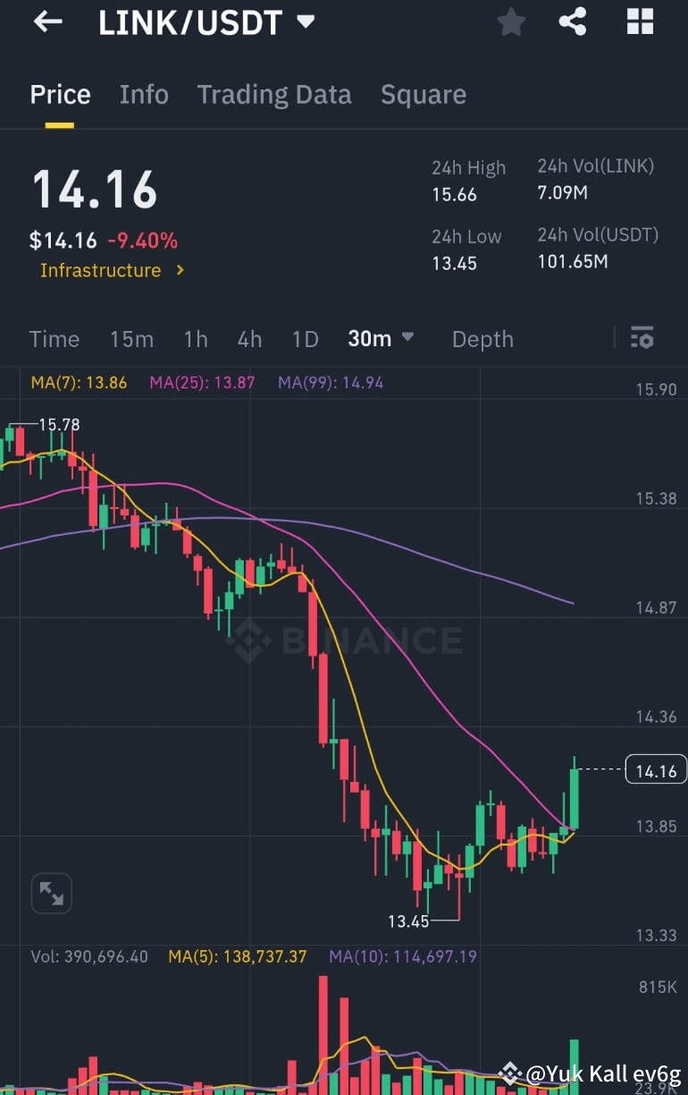Open the app grid icon
Image resolution: width=688 pixels, height=1095 pixels.
(x=640, y=21)
